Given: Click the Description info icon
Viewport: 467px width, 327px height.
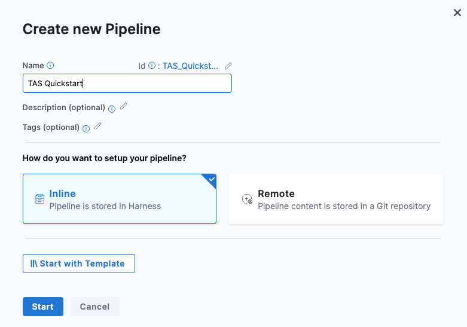Looking at the screenshot, I should point(112,108).
